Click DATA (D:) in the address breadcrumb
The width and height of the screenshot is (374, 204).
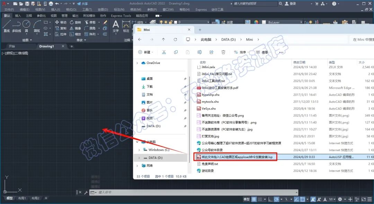228,39
